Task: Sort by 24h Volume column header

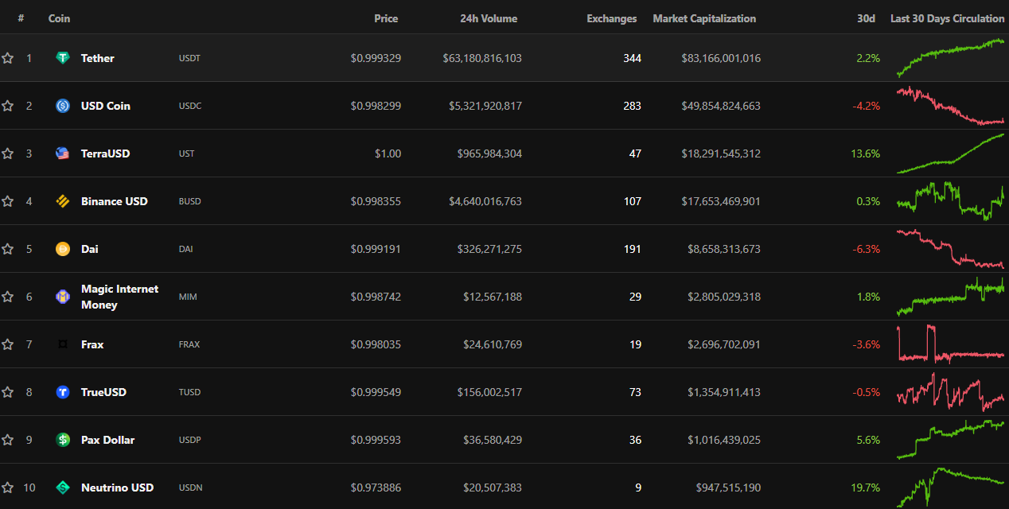Action: click(x=488, y=18)
